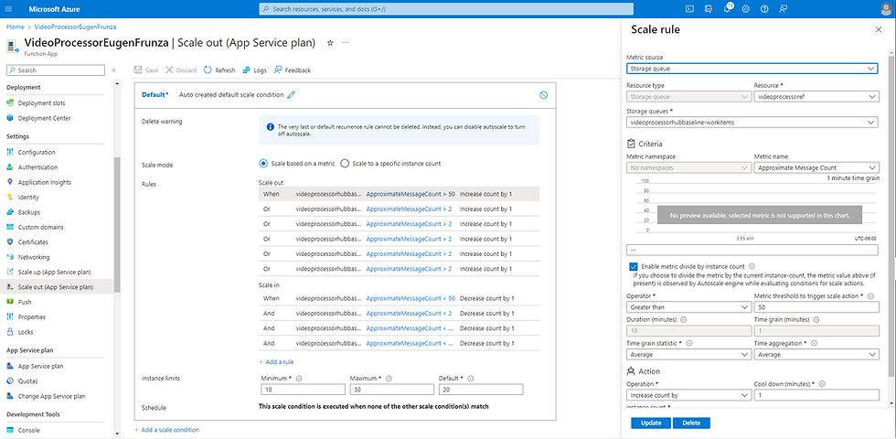Open the Metric name dropdown

[x=816, y=167]
